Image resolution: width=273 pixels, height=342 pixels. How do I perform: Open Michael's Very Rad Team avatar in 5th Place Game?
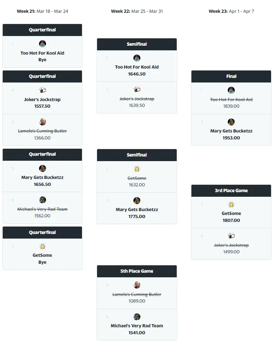click(x=137, y=317)
